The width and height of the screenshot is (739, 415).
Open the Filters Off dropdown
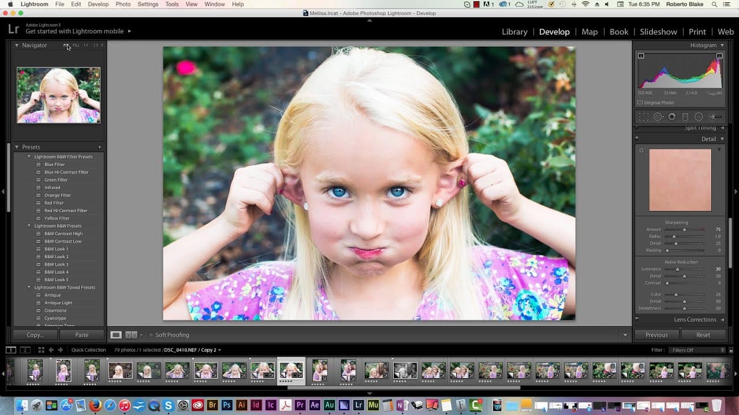[697, 350]
